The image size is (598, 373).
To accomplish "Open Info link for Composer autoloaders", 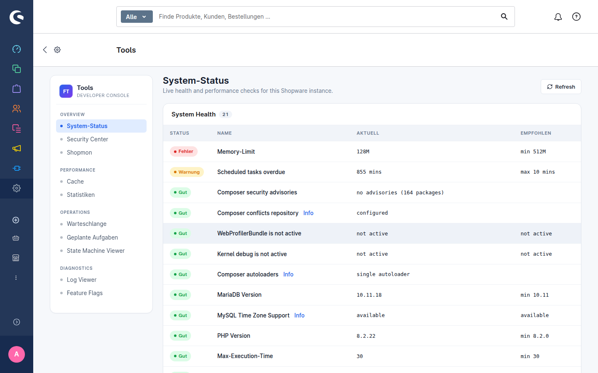I will click(x=288, y=274).
